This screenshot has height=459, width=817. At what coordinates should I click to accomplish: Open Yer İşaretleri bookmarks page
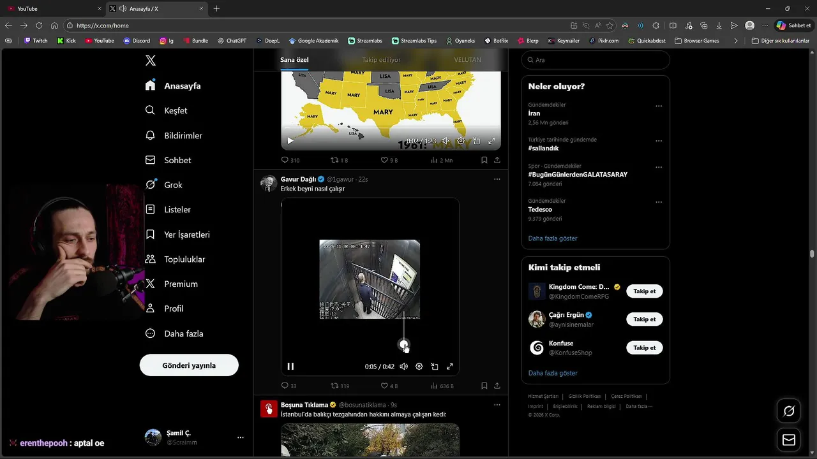click(177, 235)
